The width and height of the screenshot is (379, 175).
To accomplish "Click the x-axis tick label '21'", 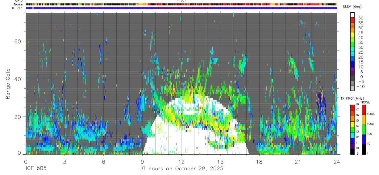I will pyautogui.click(x=298, y=161).
